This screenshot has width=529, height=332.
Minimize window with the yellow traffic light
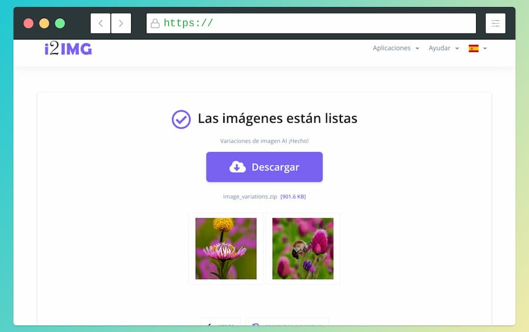44,24
